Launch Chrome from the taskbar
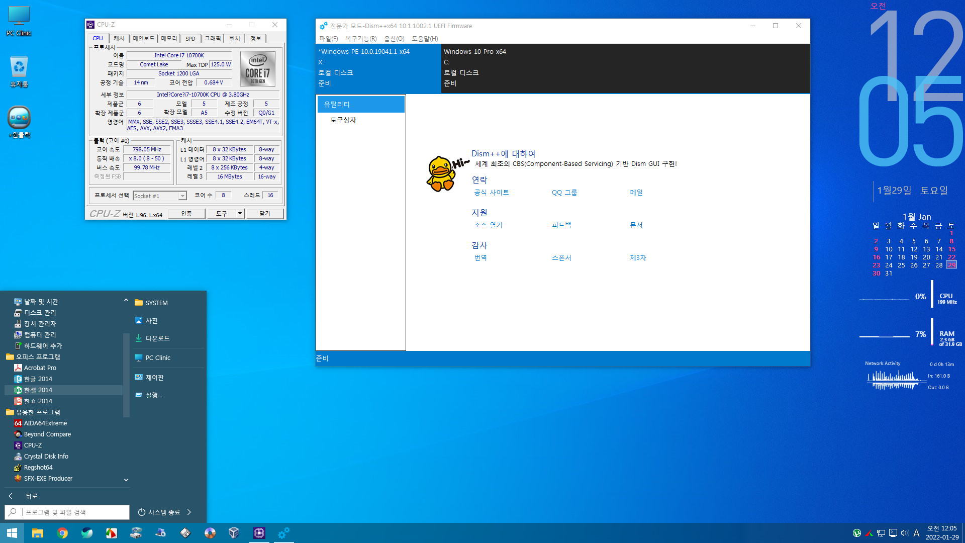Image resolution: width=965 pixels, height=543 pixels. (x=62, y=533)
